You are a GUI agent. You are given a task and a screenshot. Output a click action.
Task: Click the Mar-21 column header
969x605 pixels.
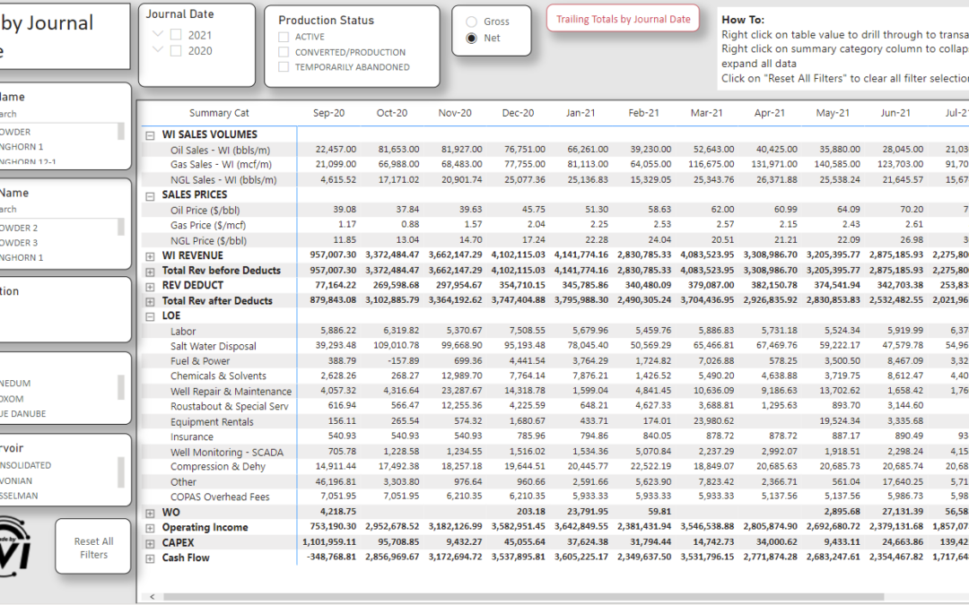pyautogui.click(x=706, y=113)
